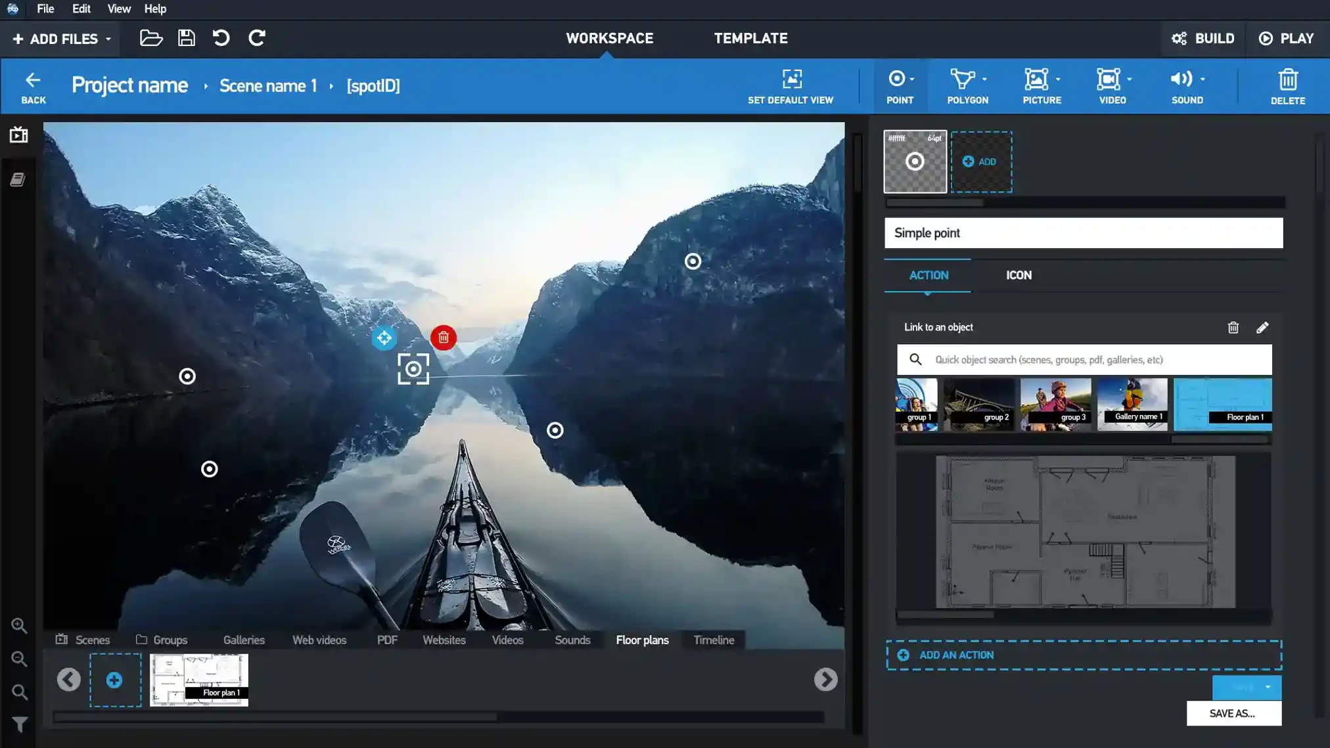Viewport: 1330px width, 748px height.
Task: Switch to the Action tab
Action: [x=929, y=275]
